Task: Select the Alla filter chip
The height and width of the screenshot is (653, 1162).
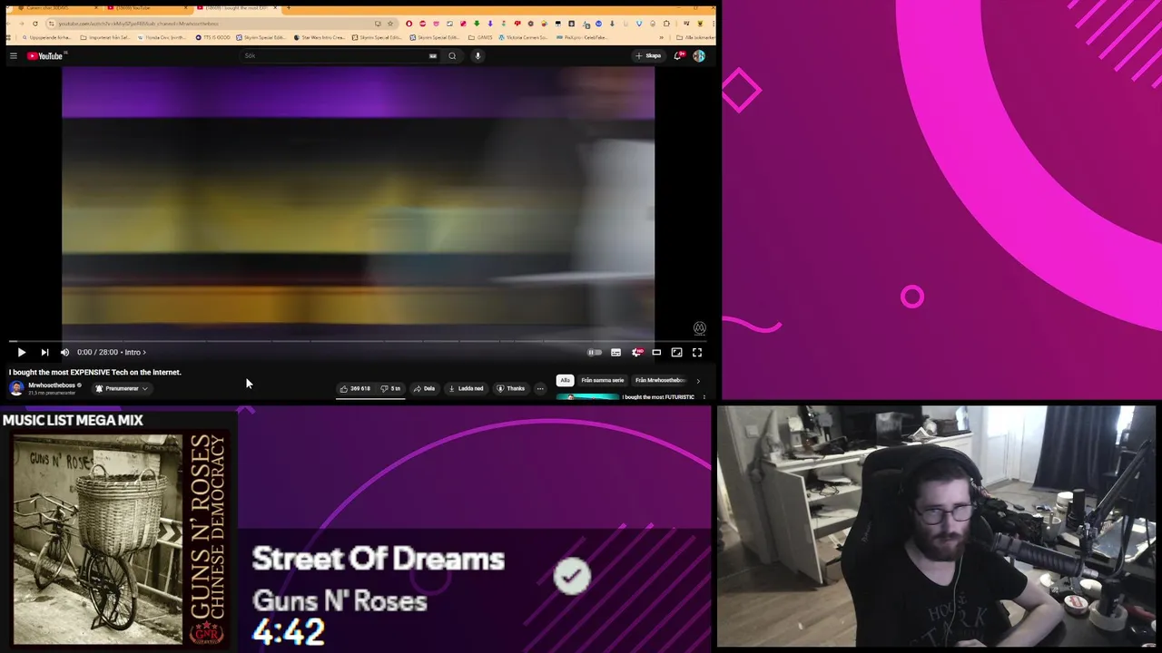Action: (x=565, y=380)
